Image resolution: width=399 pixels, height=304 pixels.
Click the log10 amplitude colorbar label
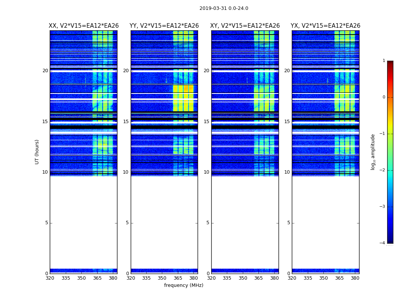click(373, 152)
